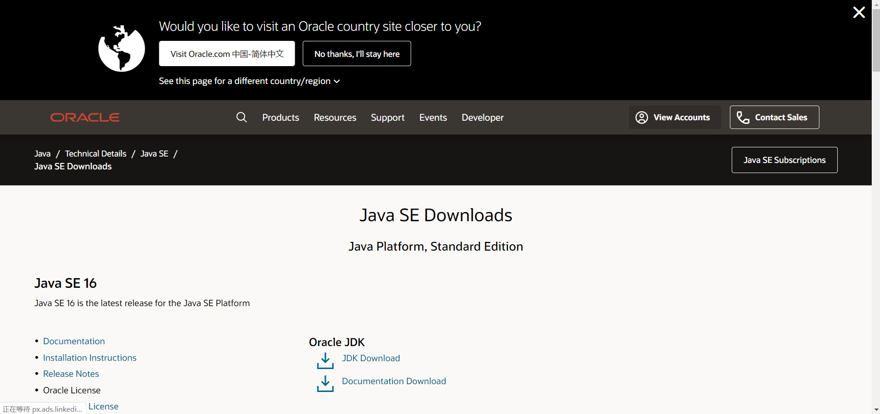Choose No thanks, I'll stay here
The height and width of the screenshot is (414, 880).
(x=357, y=54)
